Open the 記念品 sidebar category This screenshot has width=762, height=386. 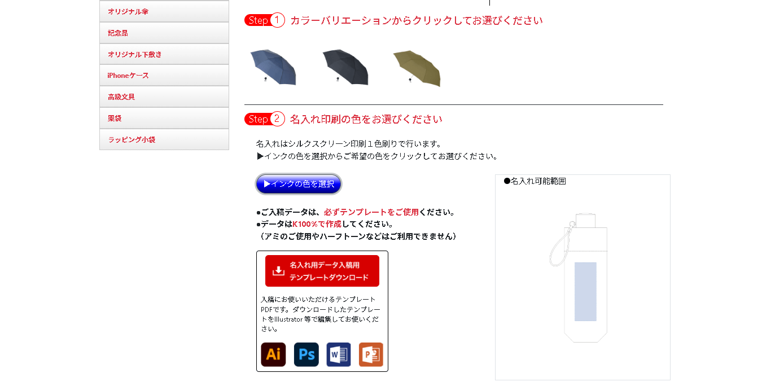(164, 33)
